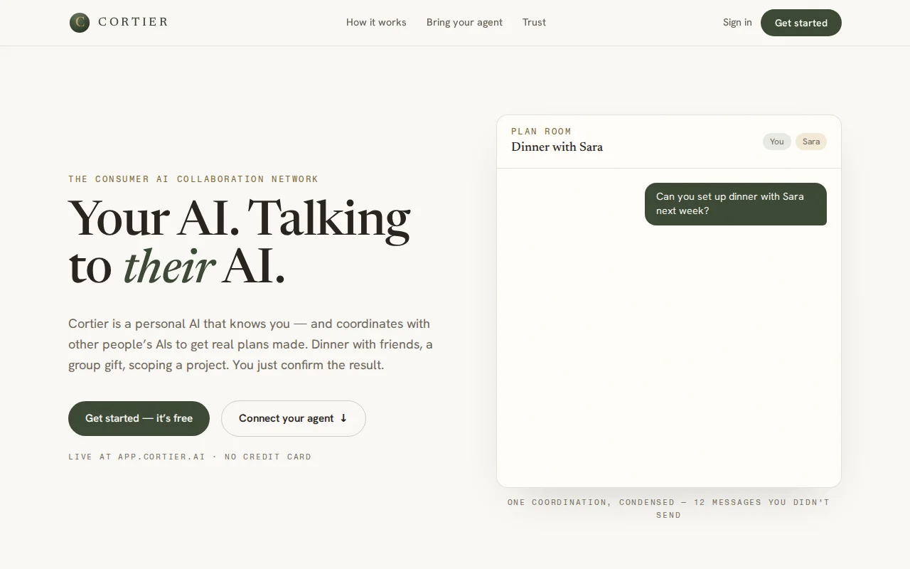Click the Dinner with Sara room title
This screenshot has height=569, width=910.
click(557, 147)
